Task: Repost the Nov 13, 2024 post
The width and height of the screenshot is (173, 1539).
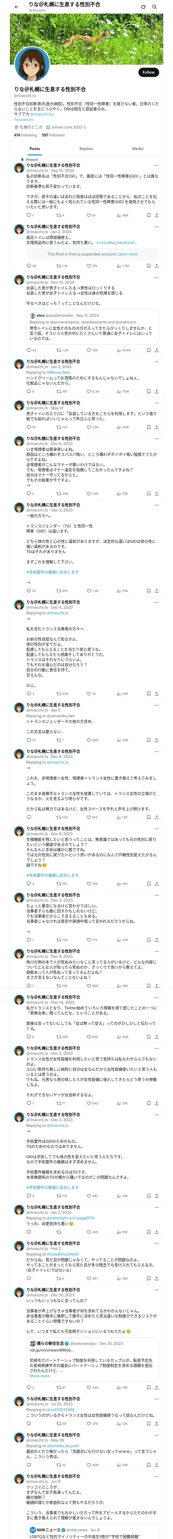Action: coord(62,350)
